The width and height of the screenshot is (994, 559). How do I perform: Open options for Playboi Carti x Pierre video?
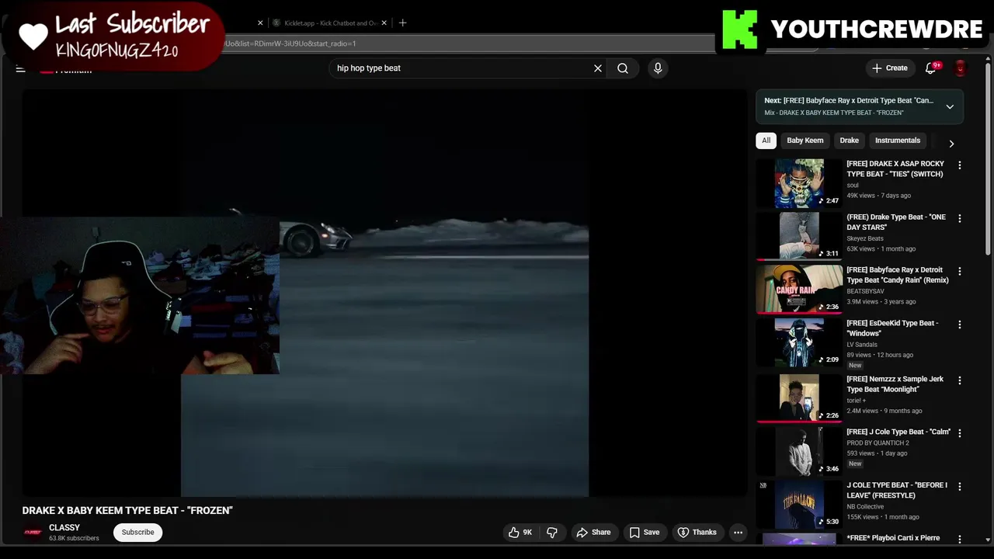coord(960,539)
